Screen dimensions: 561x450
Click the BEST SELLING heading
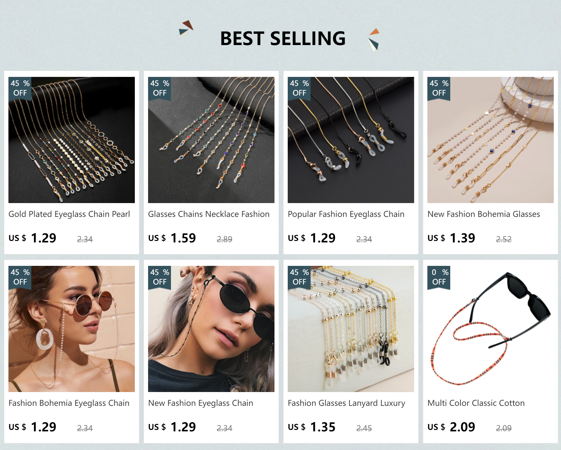(x=283, y=38)
